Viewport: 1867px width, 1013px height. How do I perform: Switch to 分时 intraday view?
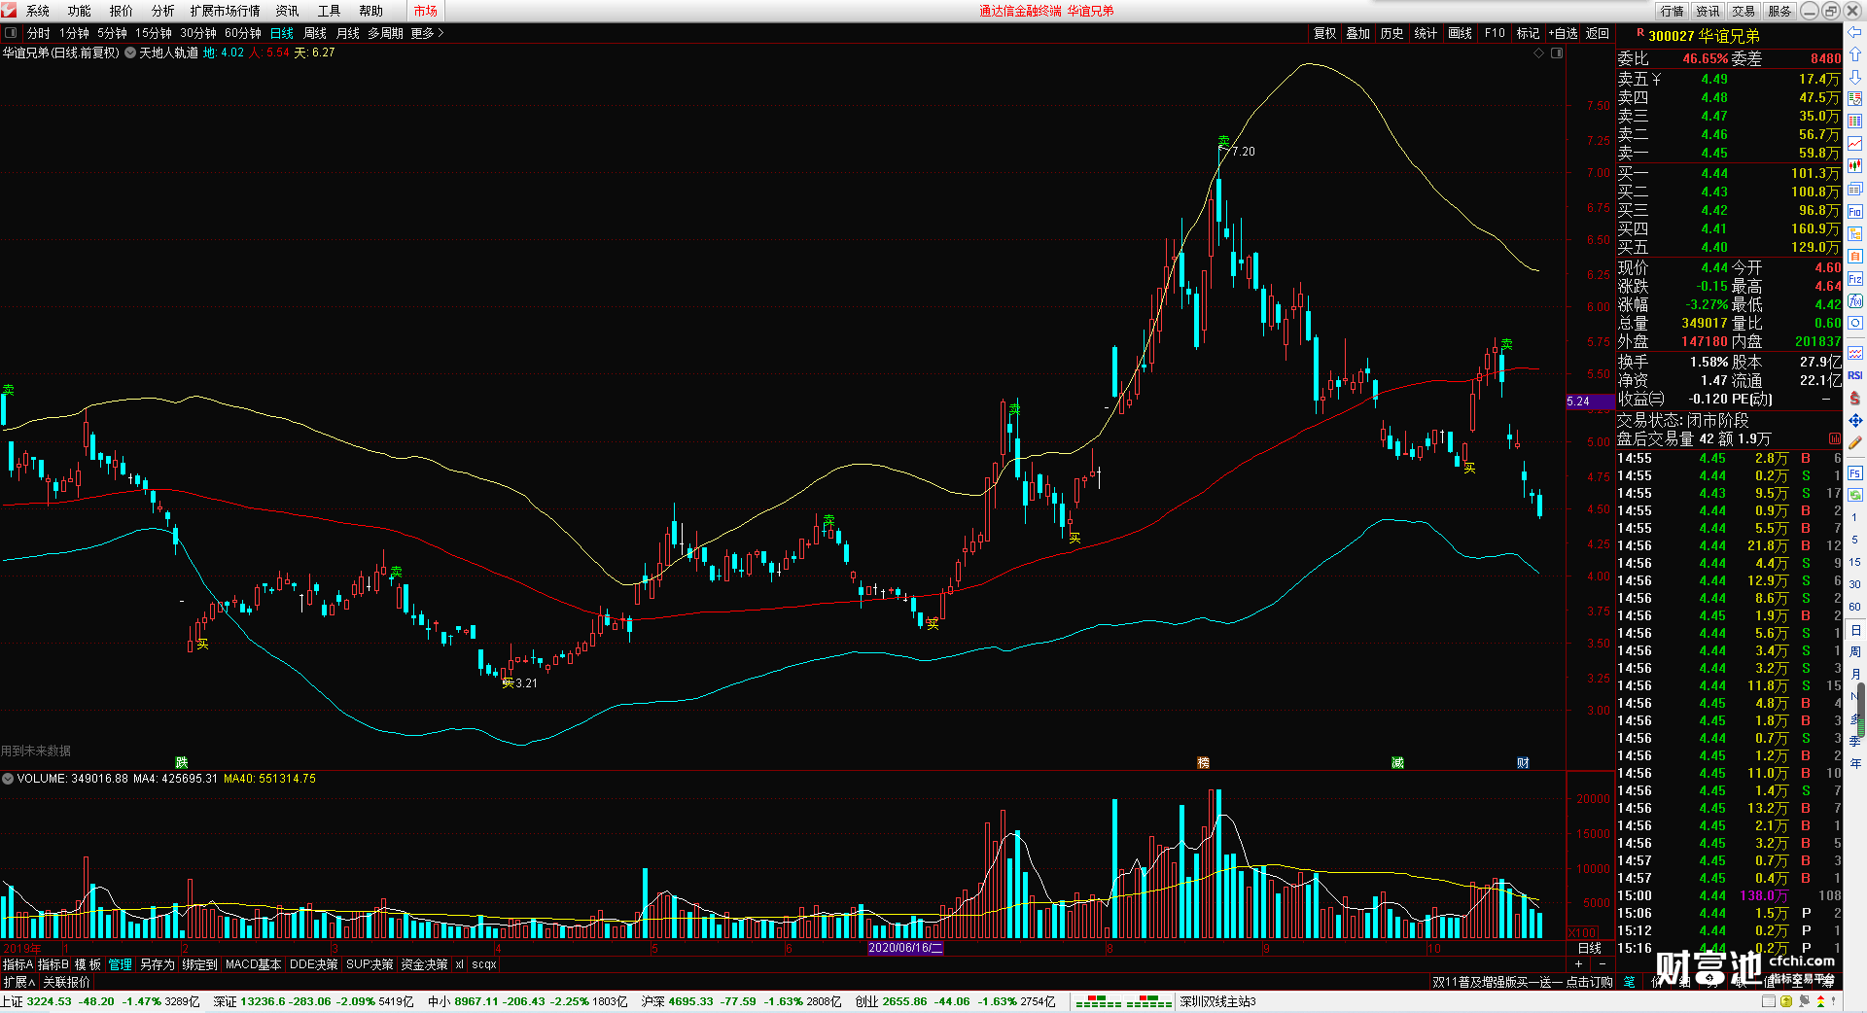[x=39, y=33]
